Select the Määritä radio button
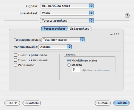 69,65
